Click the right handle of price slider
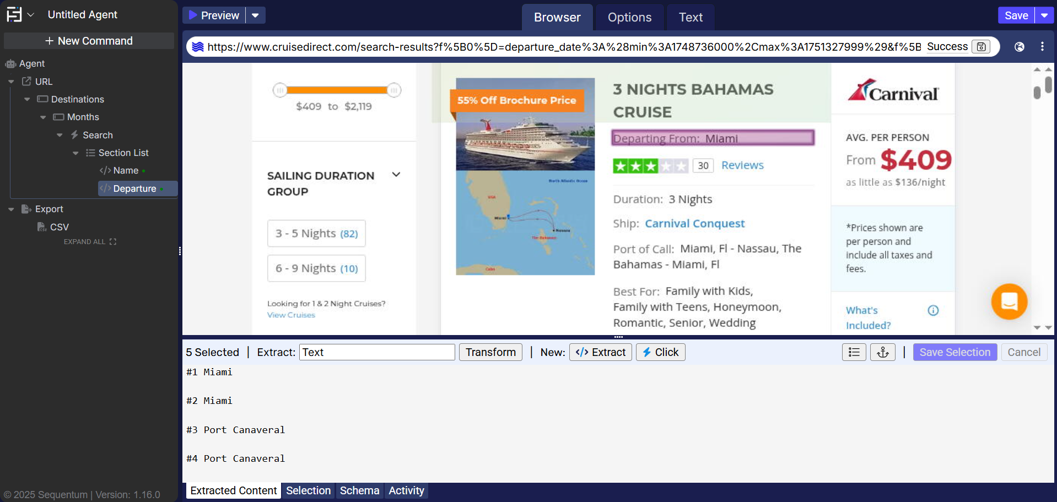This screenshot has width=1057, height=502. pyautogui.click(x=393, y=90)
